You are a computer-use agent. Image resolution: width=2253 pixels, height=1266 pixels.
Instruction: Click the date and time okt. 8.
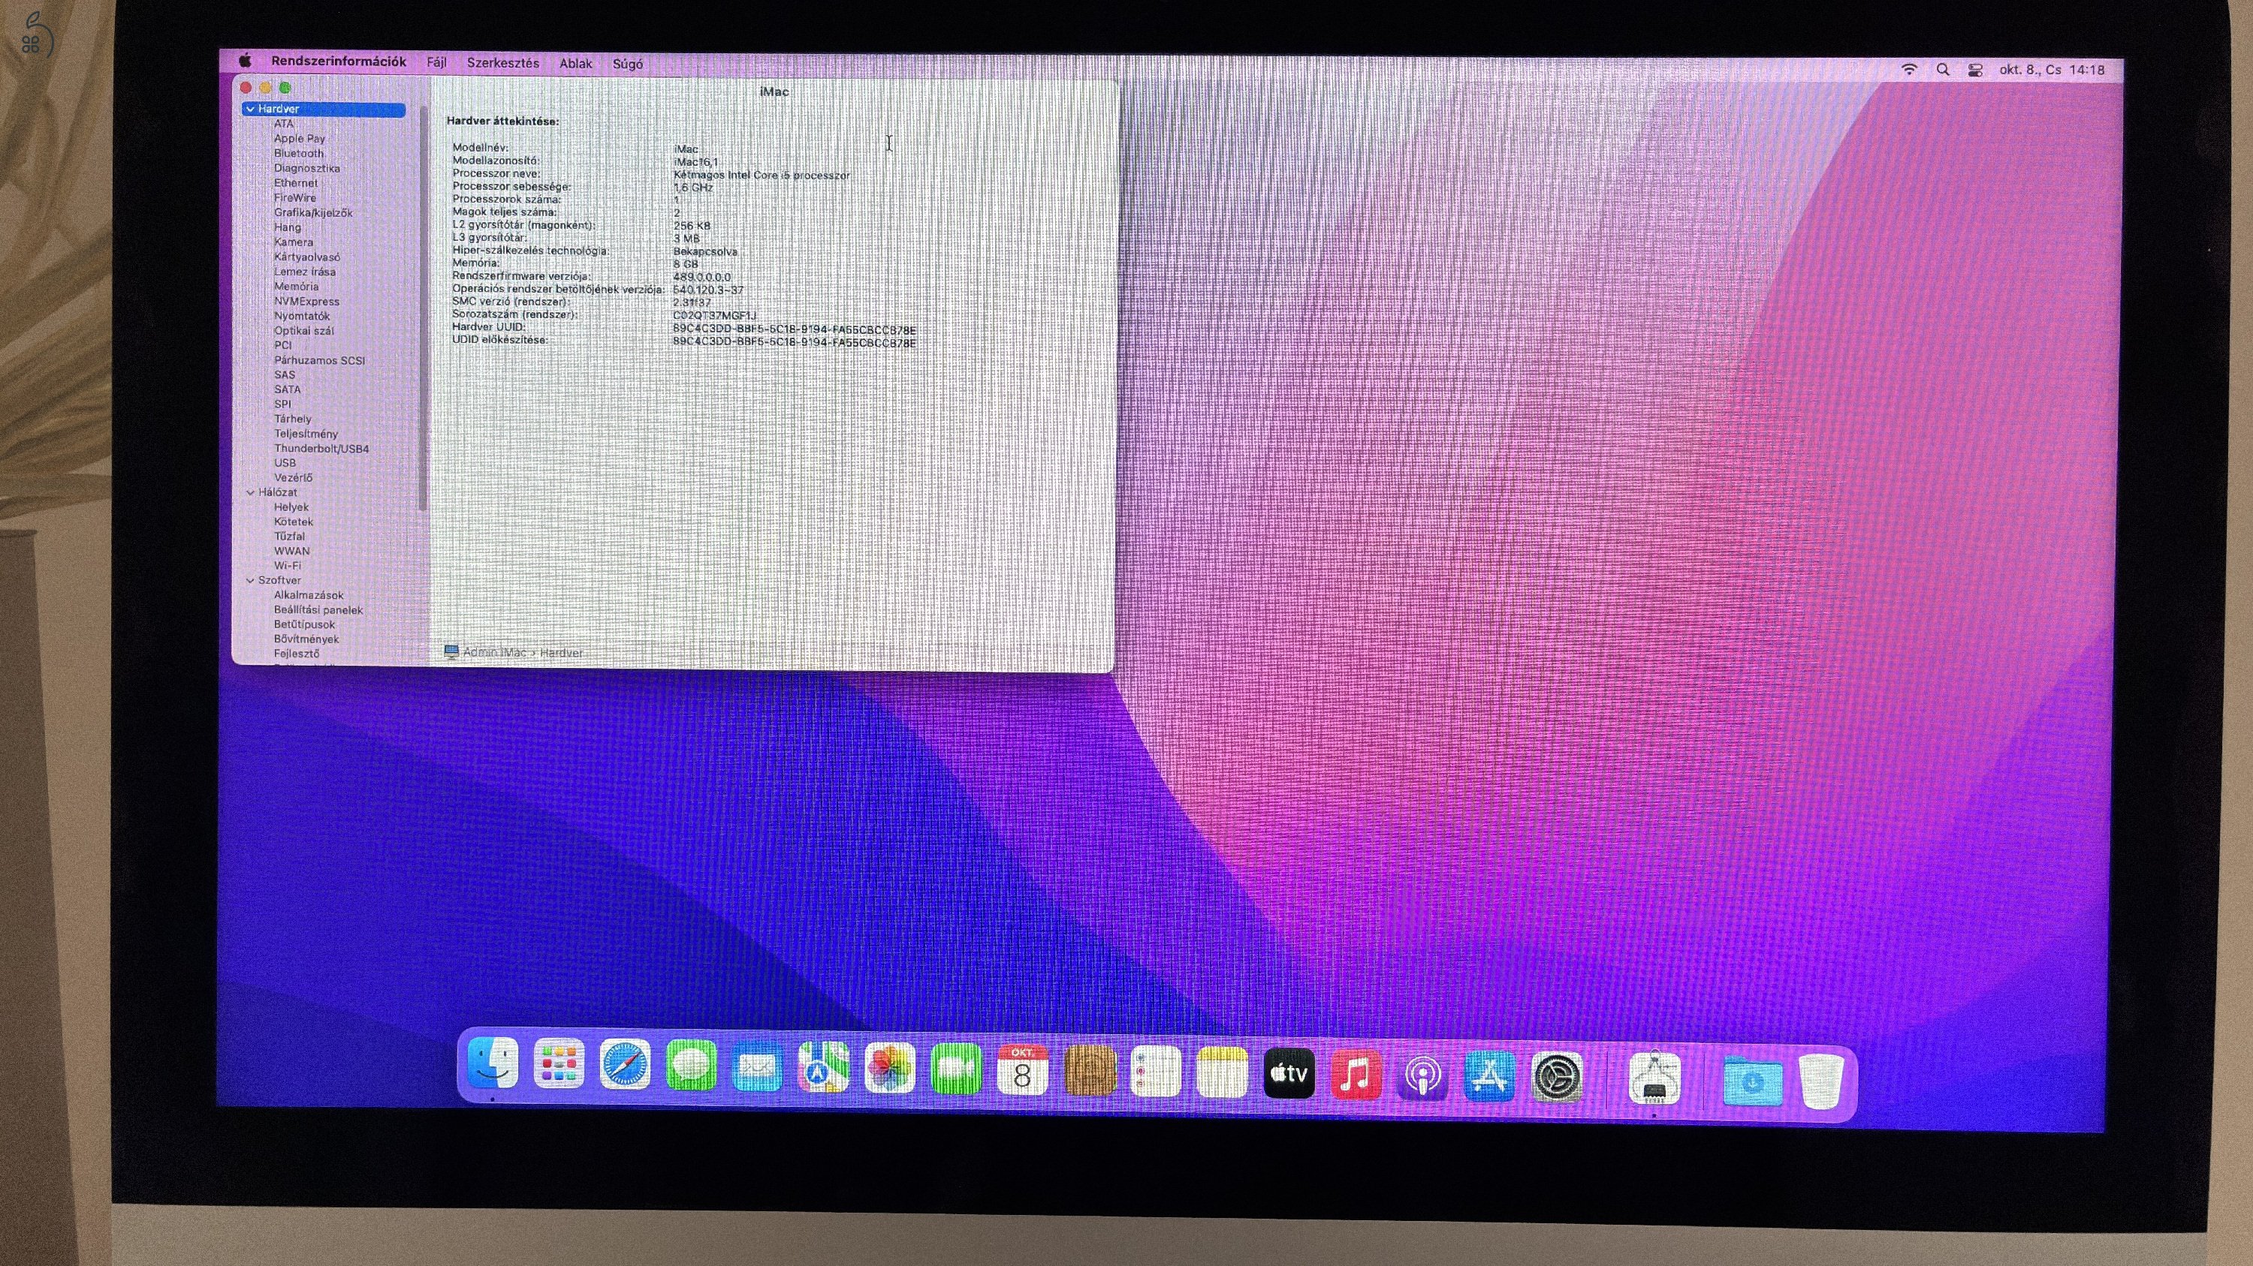pyautogui.click(x=2052, y=70)
